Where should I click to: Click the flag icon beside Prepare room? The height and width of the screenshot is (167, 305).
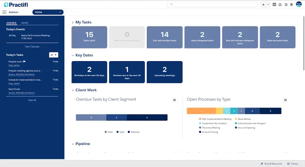pos(24,62)
